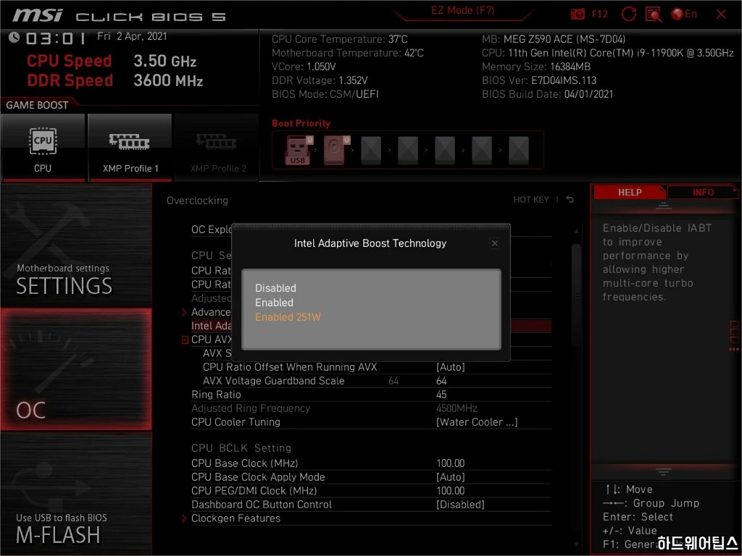Open the SETTINGS motherboard settings section
The height and width of the screenshot is (556, 742).
click(76, 246)
